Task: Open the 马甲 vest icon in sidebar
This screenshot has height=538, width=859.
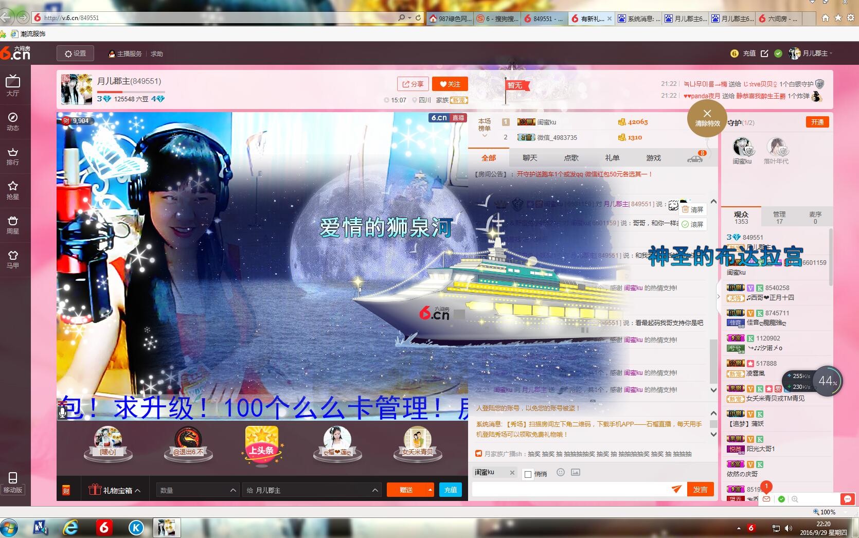Action: tap(13, 259)
